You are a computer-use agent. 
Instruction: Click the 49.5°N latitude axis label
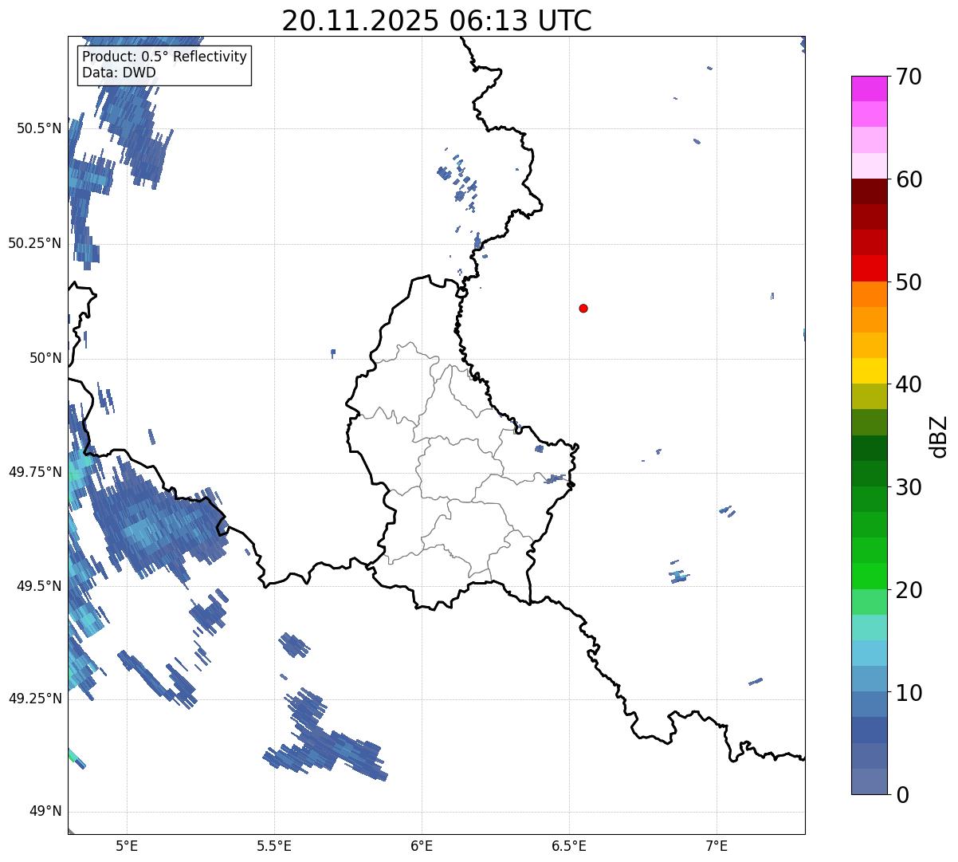[39, 586]
